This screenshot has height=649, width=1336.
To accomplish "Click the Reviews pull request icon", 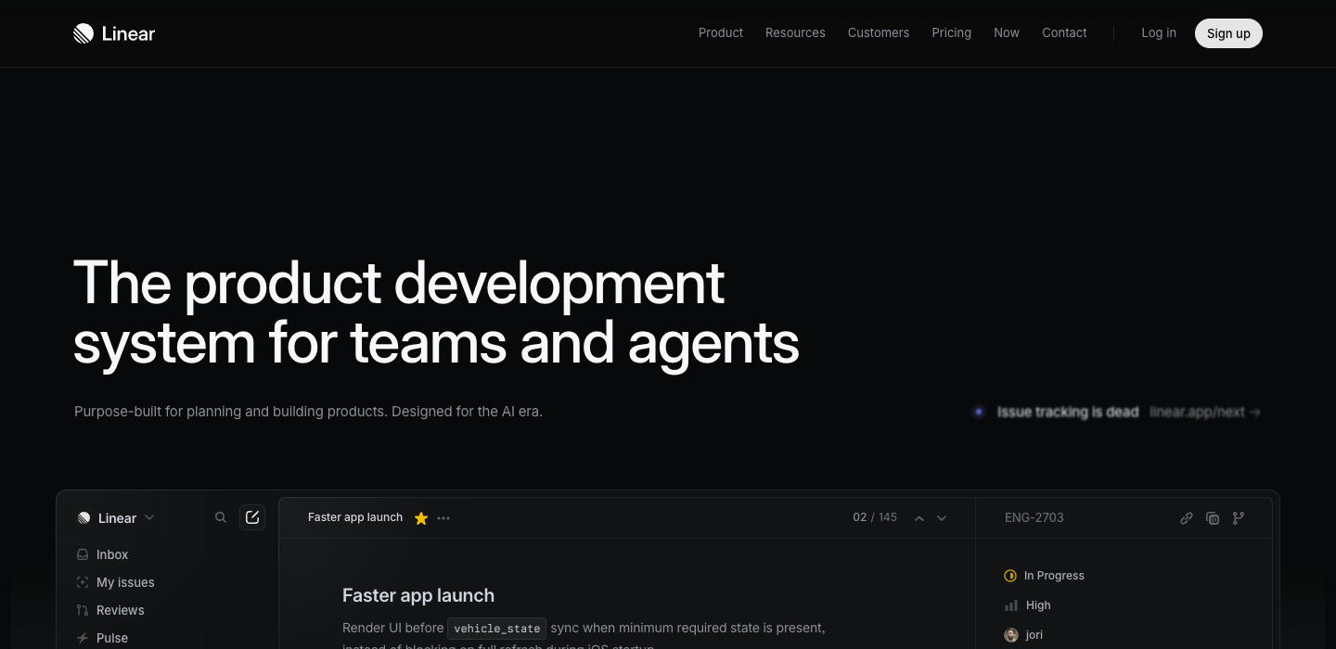I will tap(83, 610).
